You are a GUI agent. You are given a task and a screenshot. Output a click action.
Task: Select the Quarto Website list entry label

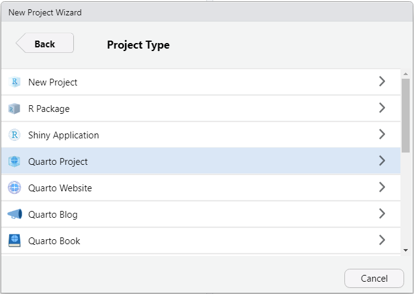click(60, 188)
